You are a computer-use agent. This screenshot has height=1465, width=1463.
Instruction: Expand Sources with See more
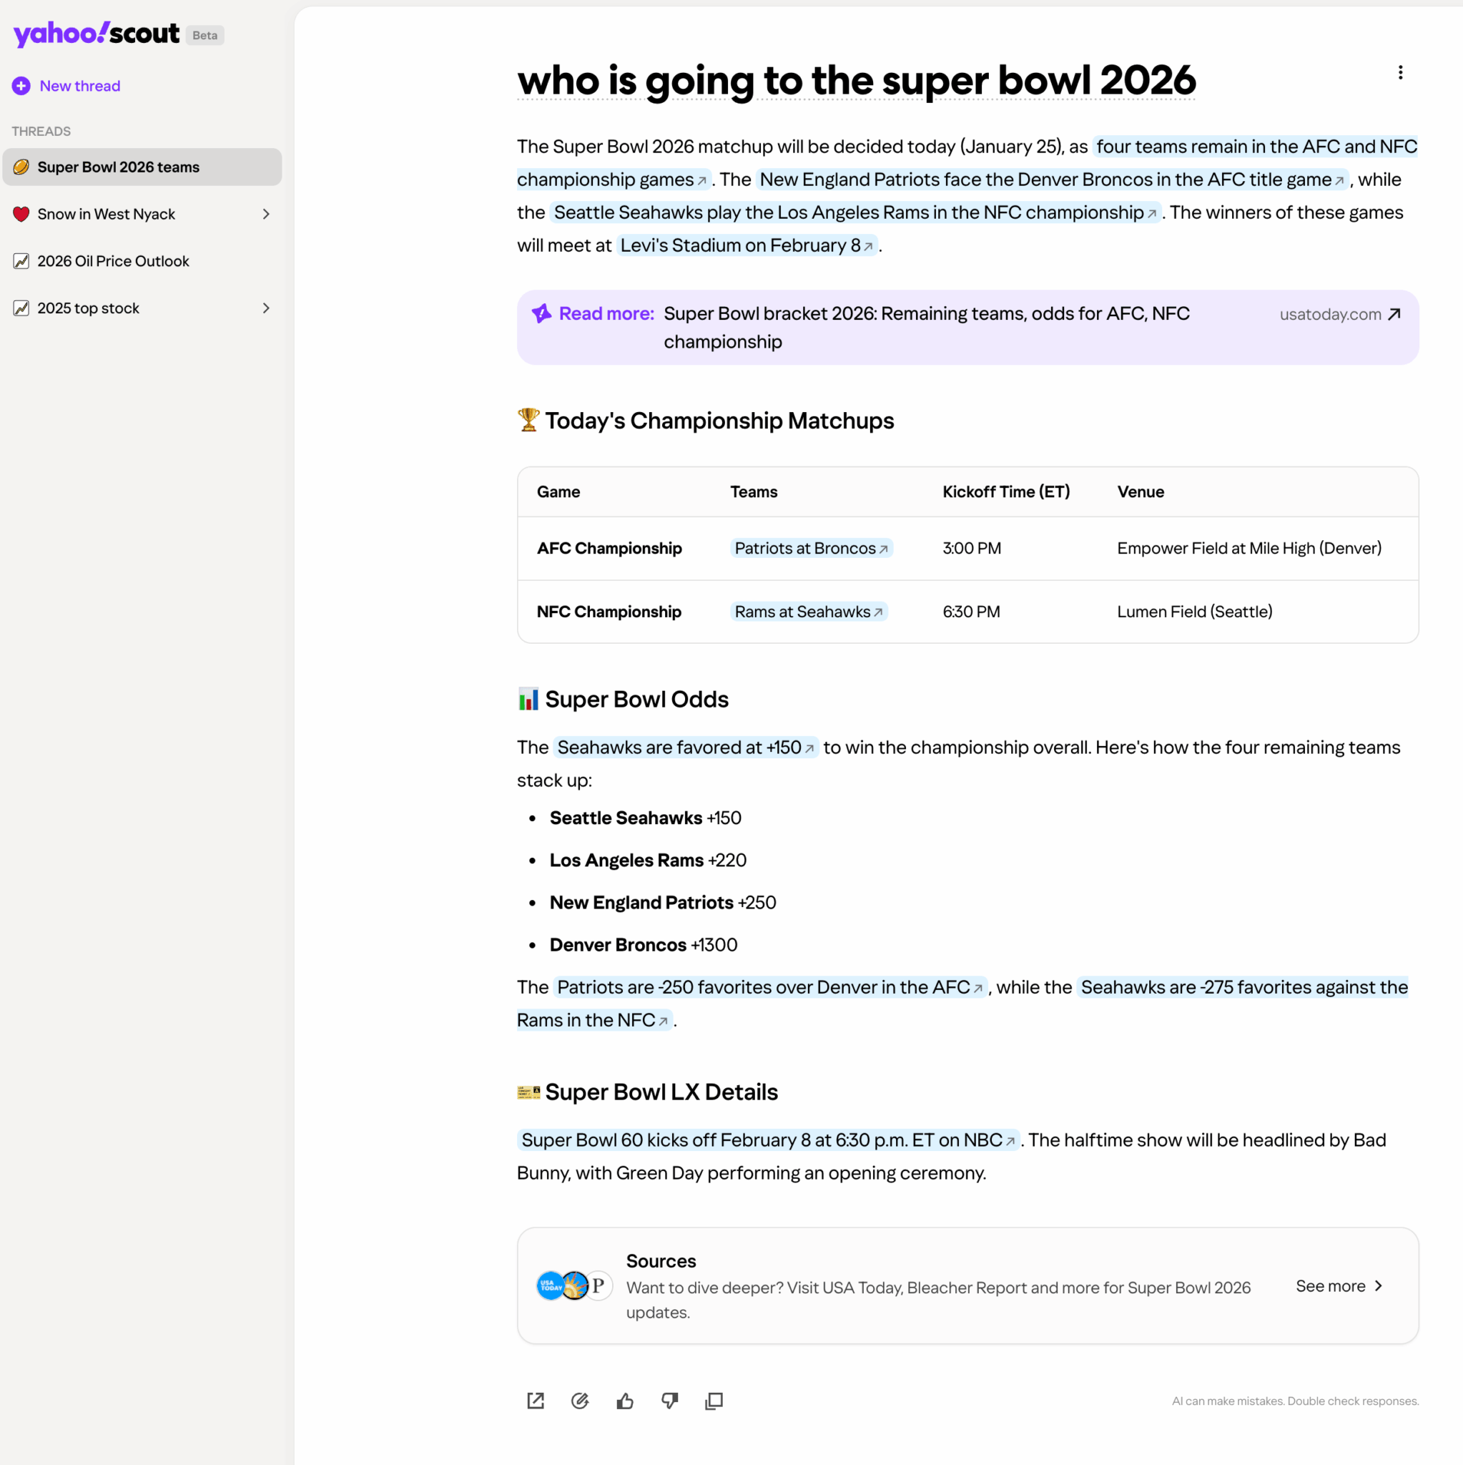point(1339,1285)
